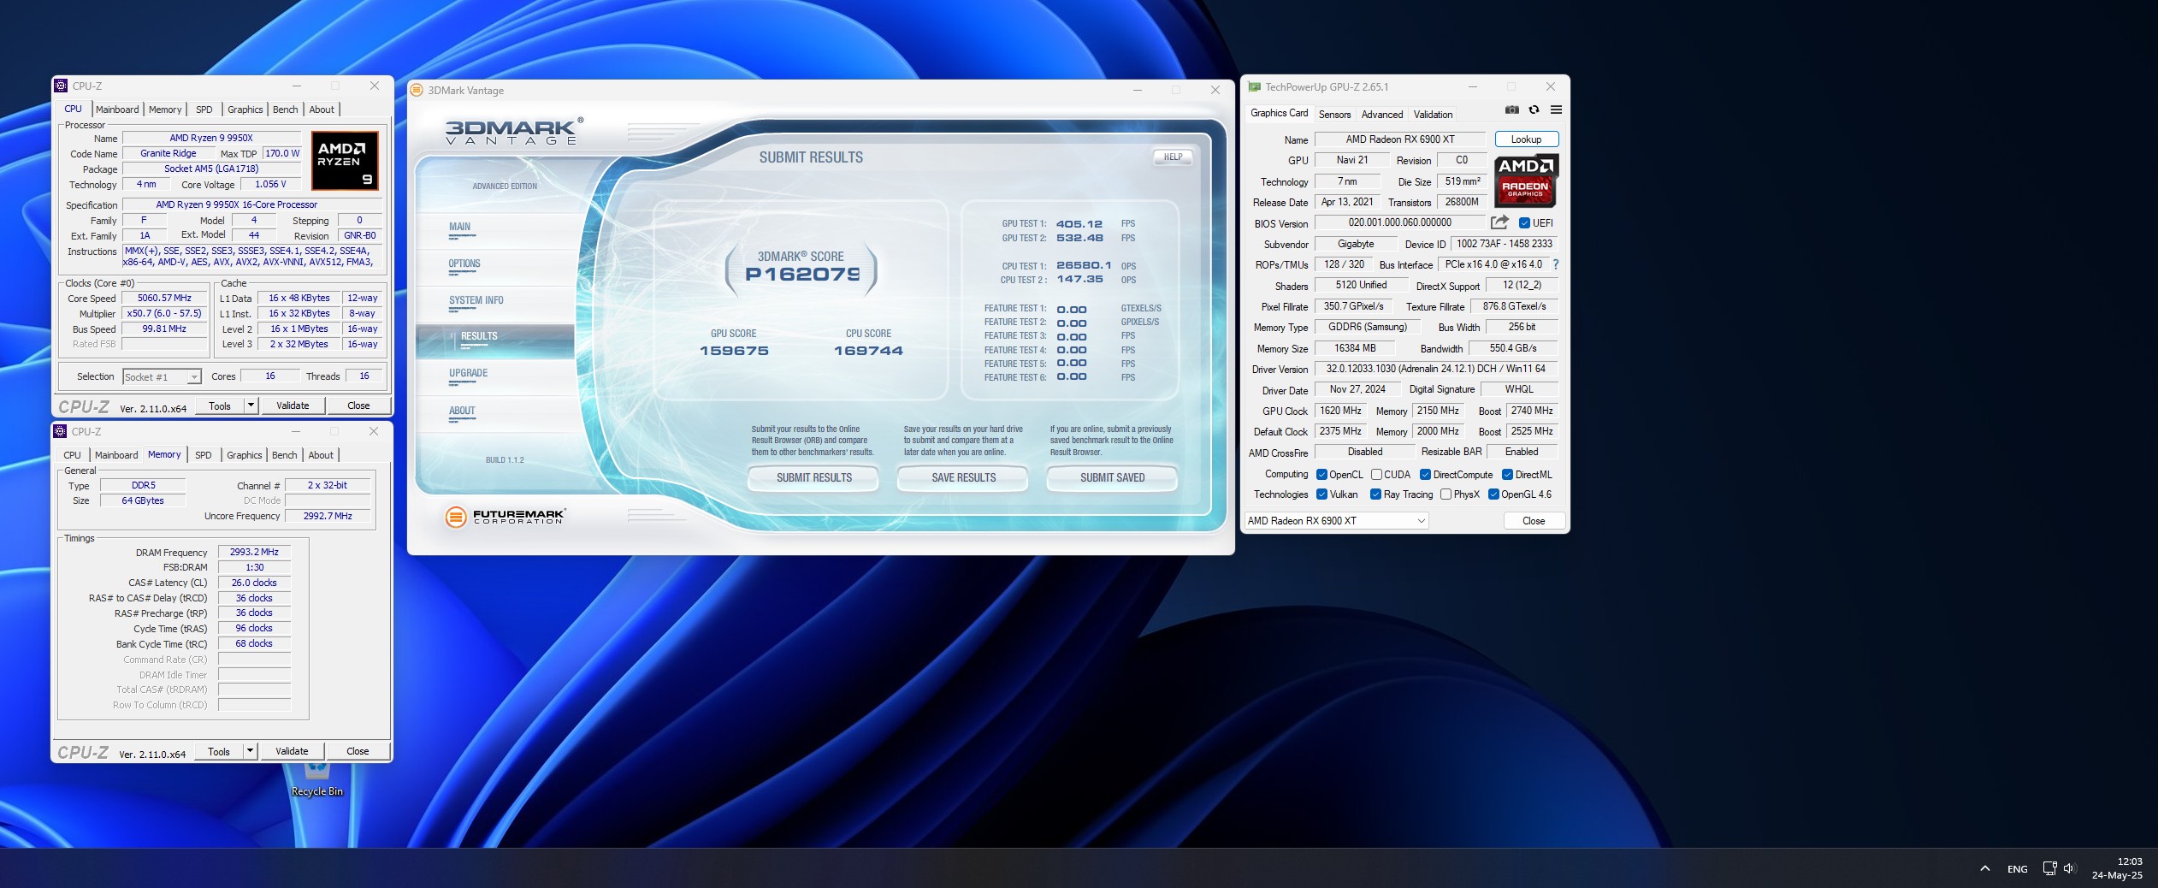Toggle the PhysX checkbox
Image resolution: width=2158 pixels, height=888 pixels.
pyautogui.click(x=1446, y=494)
